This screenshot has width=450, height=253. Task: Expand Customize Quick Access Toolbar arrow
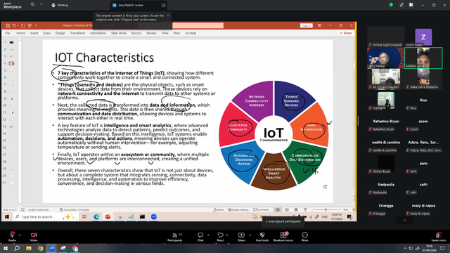coord(36,26)
